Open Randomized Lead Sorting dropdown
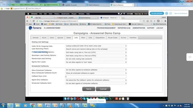 click(96, 59)
